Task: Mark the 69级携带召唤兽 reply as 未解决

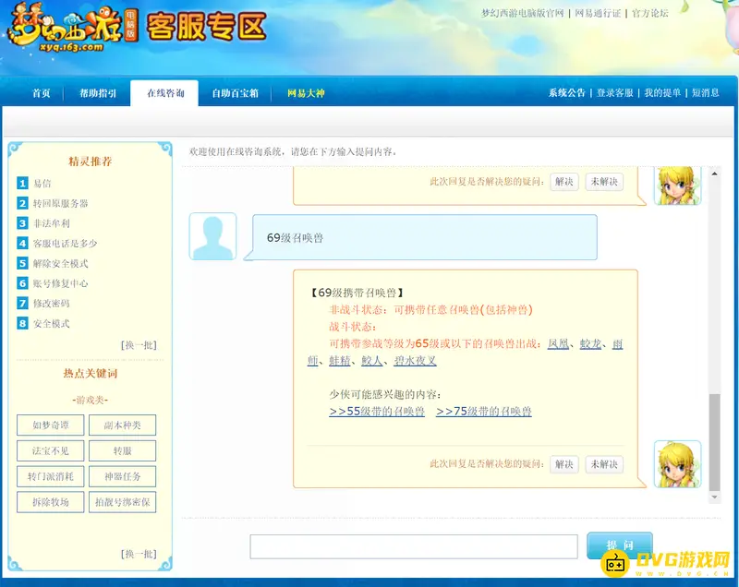Action: (x=604, y=464)
